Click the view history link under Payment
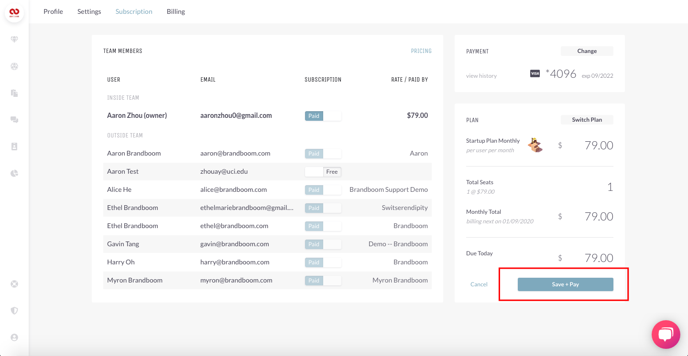The image size is (688, 356). click(481, 75)
